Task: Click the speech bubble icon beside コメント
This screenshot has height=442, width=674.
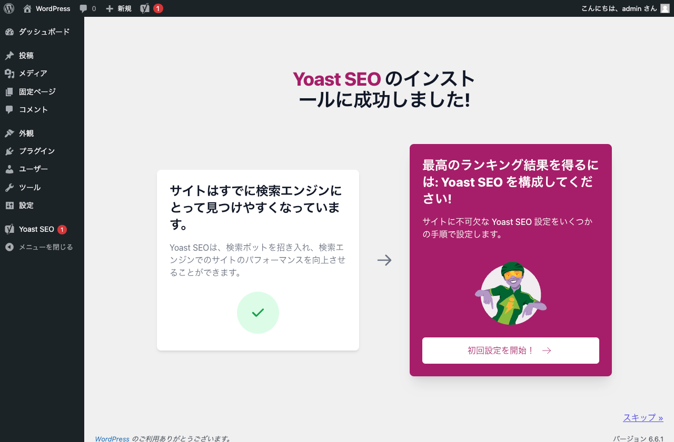Action: [9, 110]
